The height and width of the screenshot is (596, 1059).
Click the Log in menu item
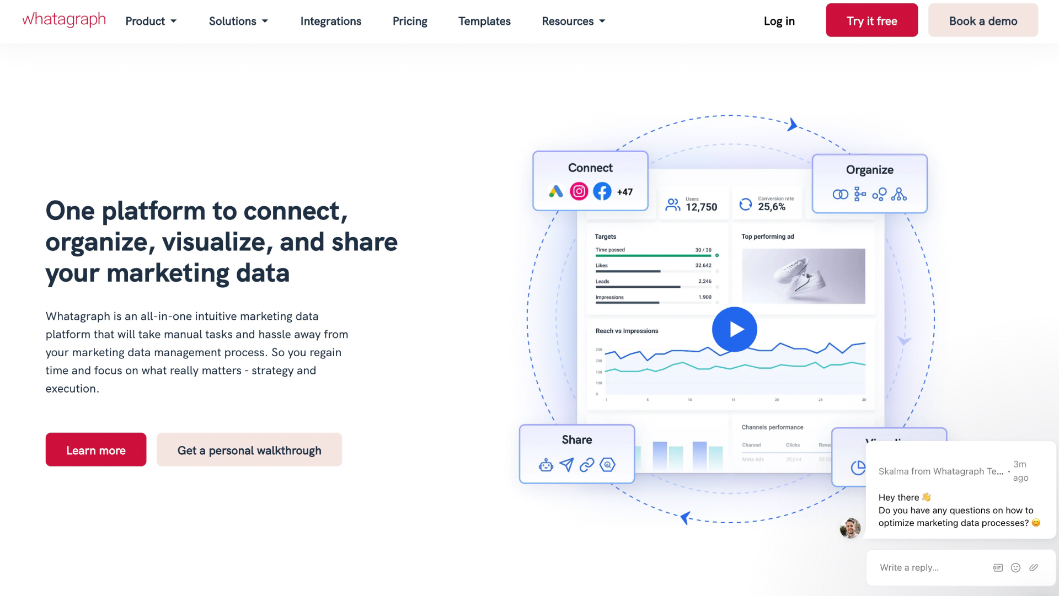(x=780, y=20)
